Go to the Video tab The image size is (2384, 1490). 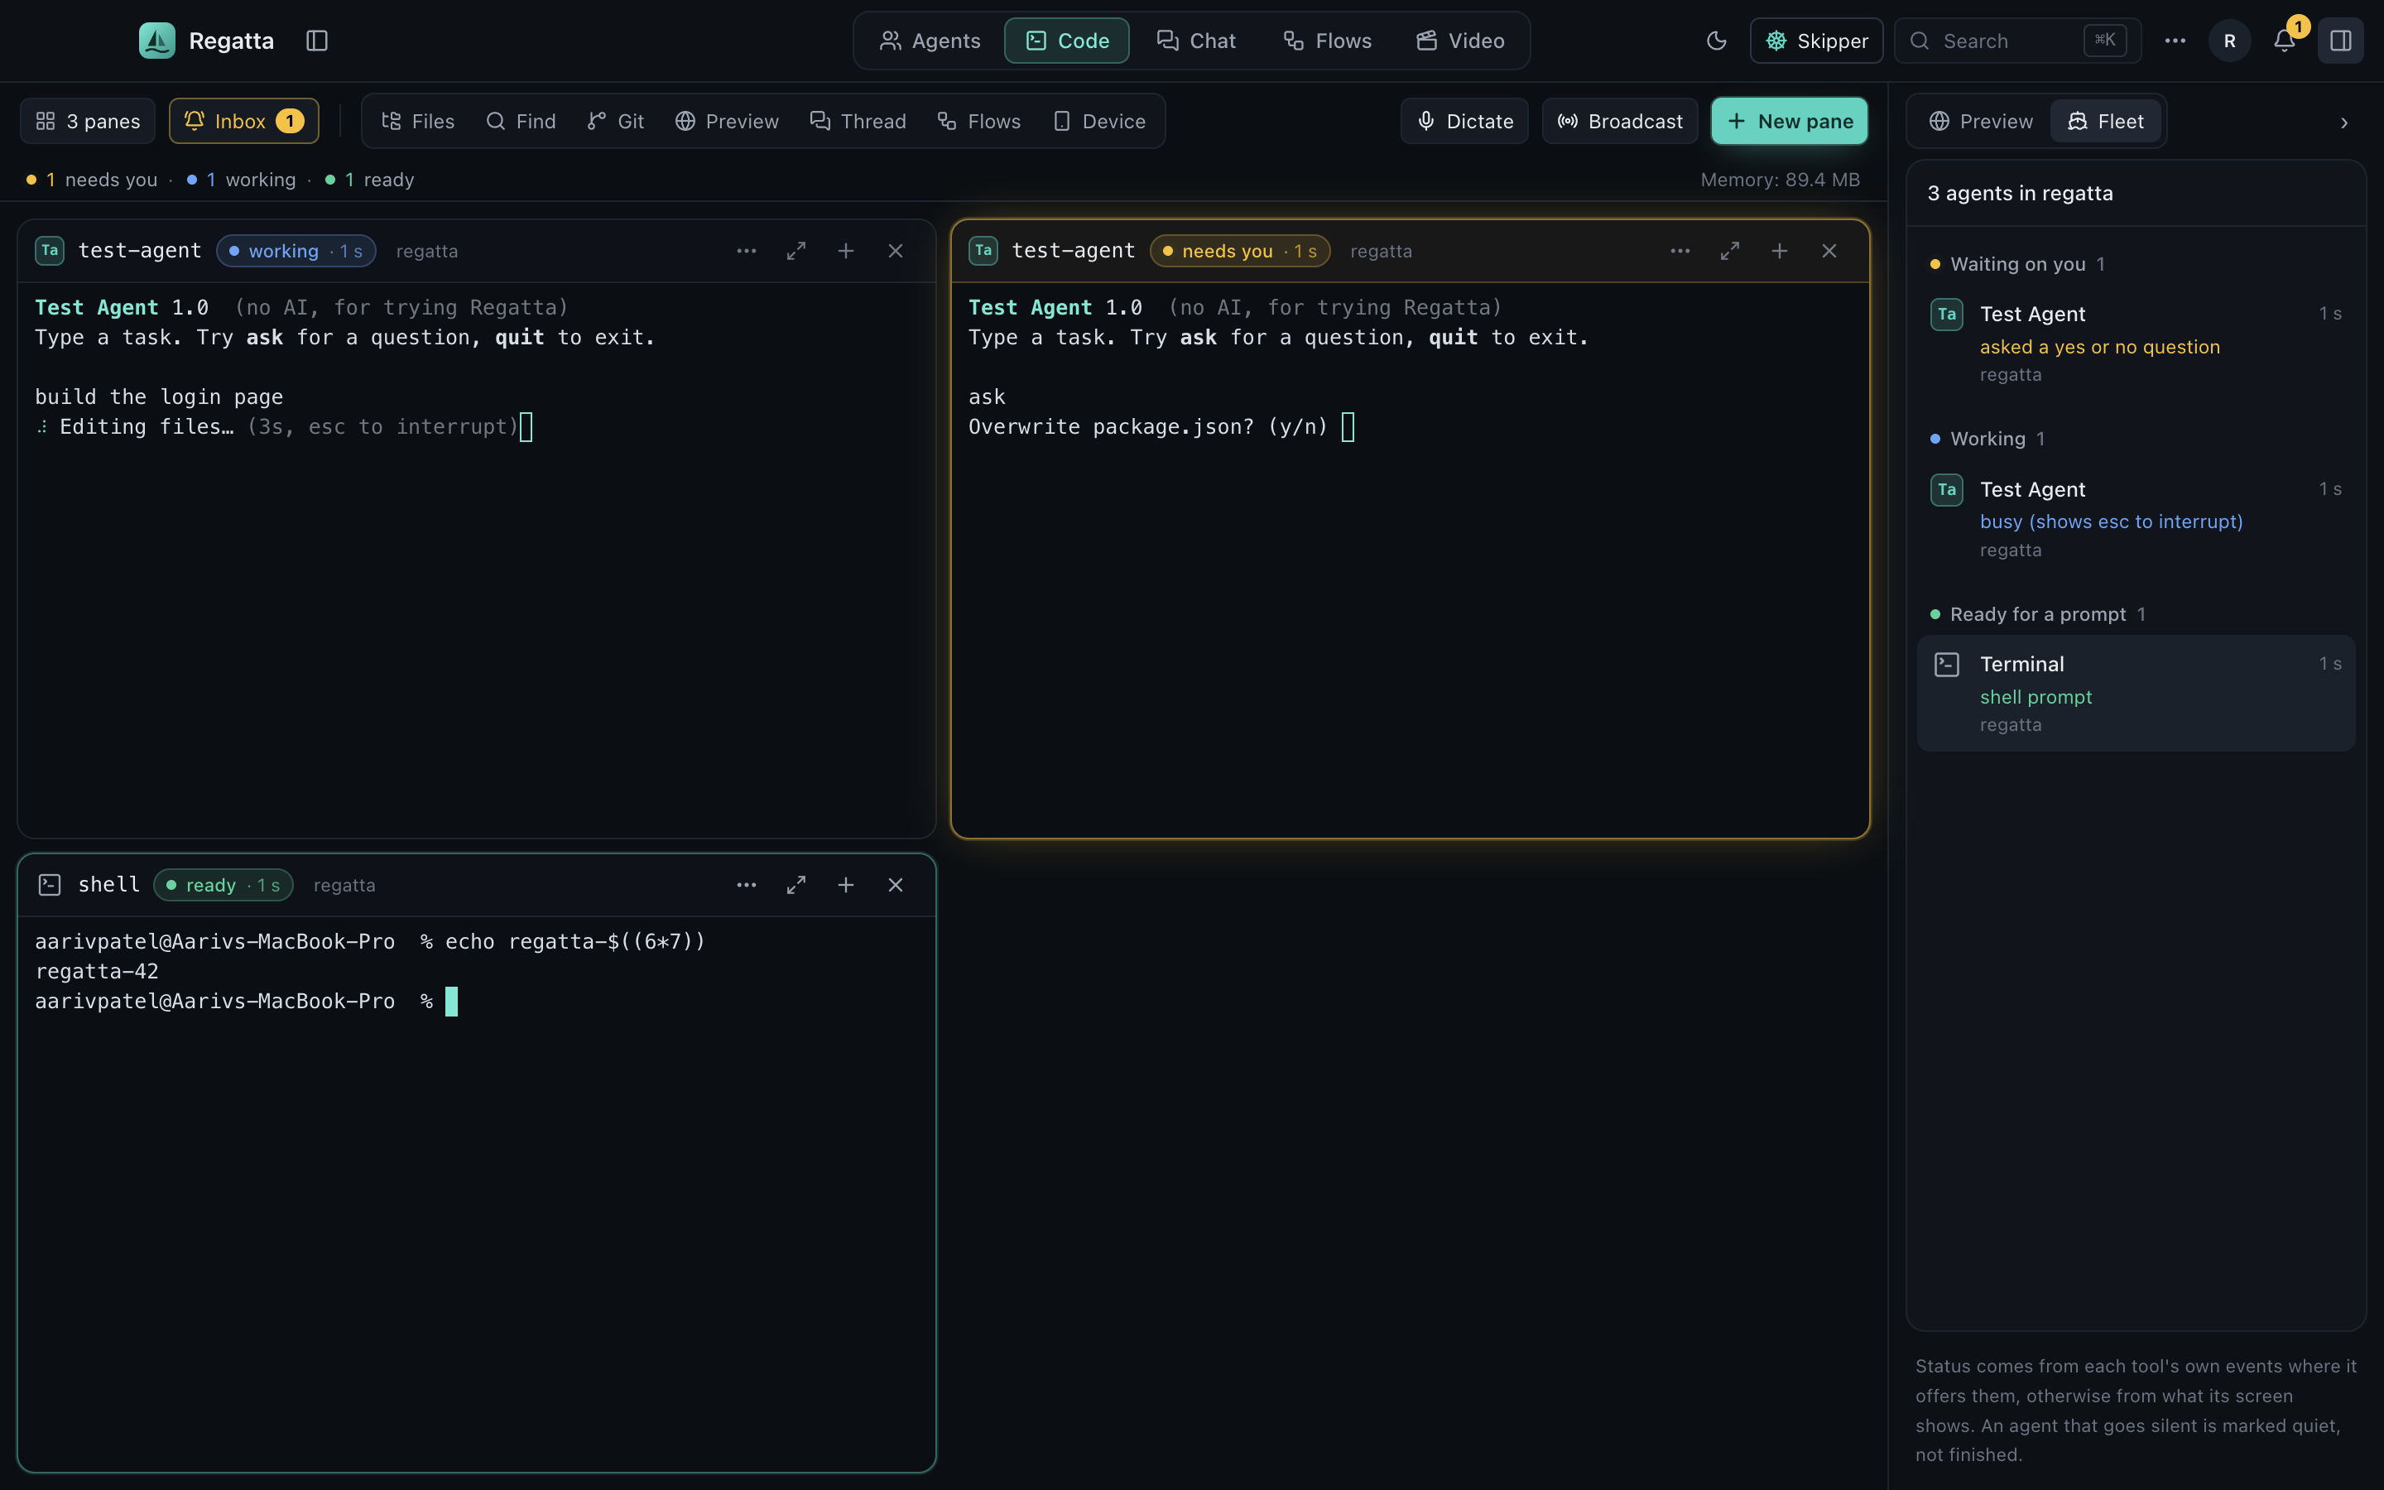1460,41
